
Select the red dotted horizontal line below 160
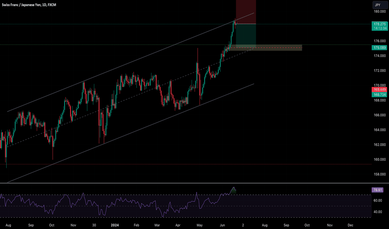(x=186, y=164)
